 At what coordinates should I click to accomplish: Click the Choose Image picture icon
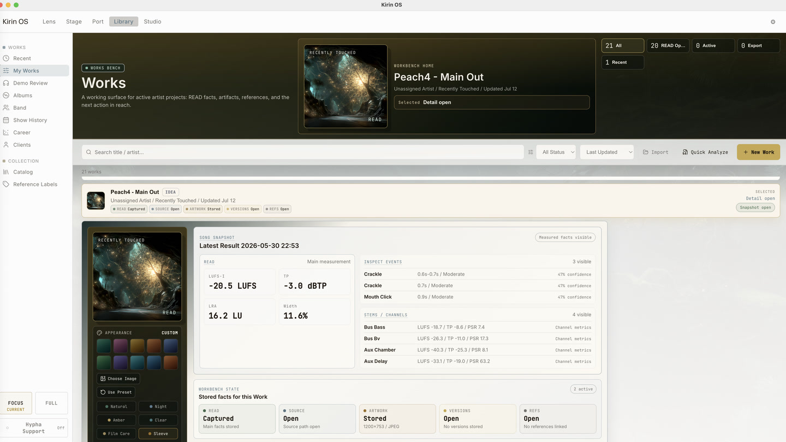tap(103, 379)
